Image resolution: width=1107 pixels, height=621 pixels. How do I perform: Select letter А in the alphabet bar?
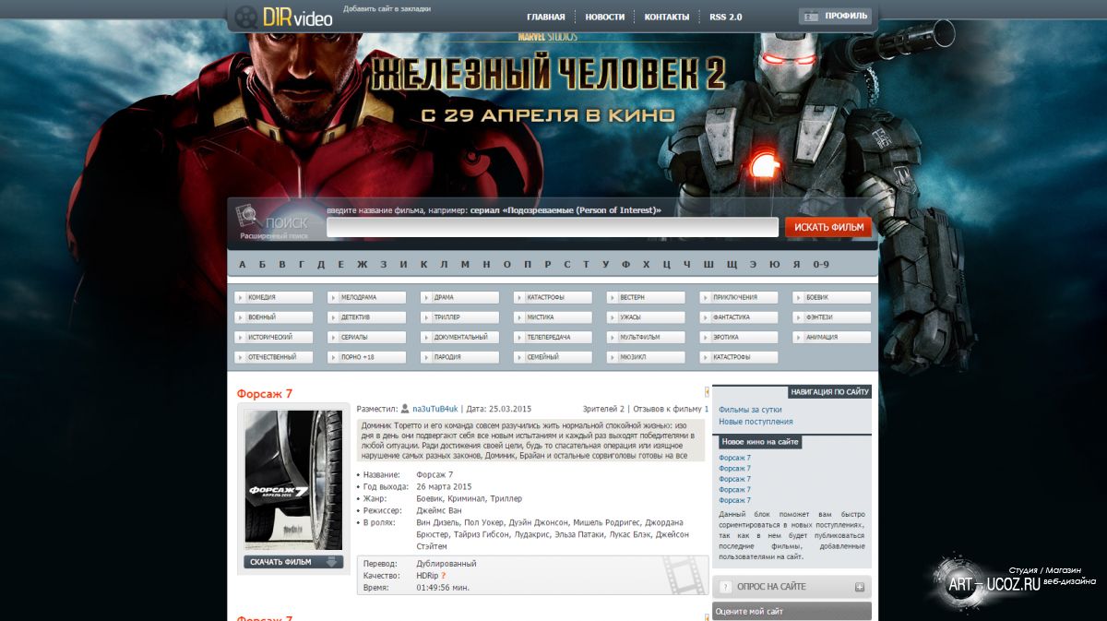pos(243,265)
